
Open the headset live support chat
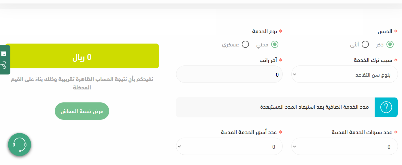(20, 144)
